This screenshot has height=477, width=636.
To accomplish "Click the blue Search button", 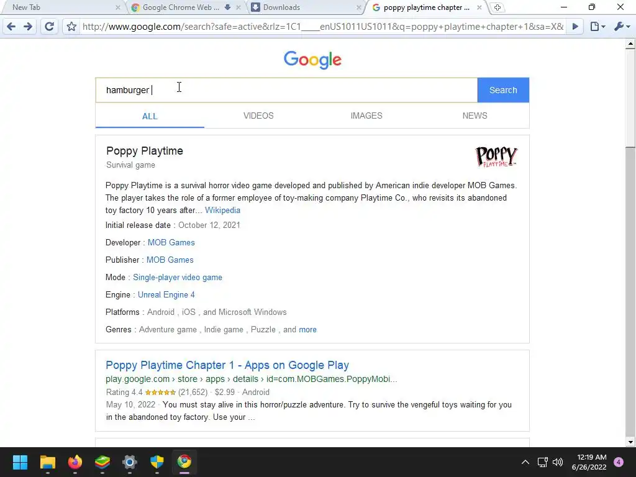I will point(503,90).
